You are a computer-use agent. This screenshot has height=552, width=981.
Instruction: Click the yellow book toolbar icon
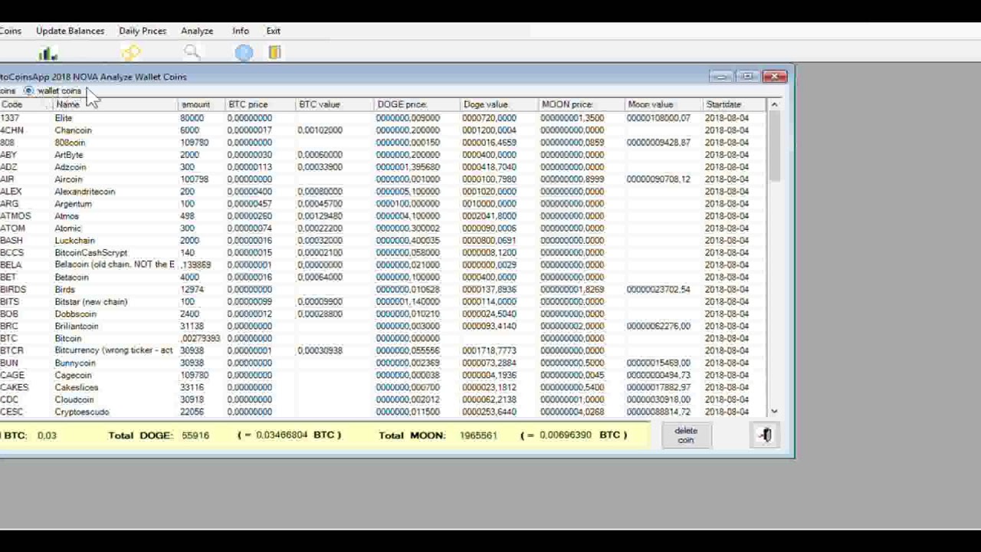pos(275,52)
